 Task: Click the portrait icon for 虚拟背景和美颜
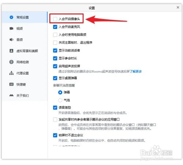[x=11, y=51]
